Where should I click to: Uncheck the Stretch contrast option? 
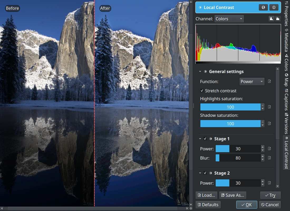(202, 91)
